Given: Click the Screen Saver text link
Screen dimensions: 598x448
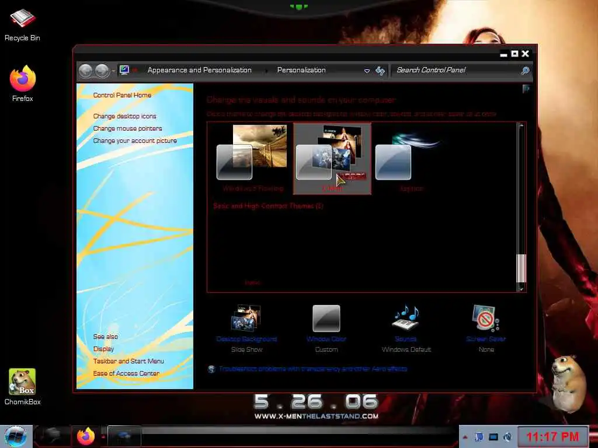Looking at the screenshot, I should click(x=486, y=339).
